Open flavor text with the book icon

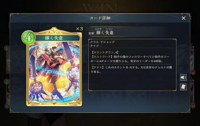coord(183,87)
